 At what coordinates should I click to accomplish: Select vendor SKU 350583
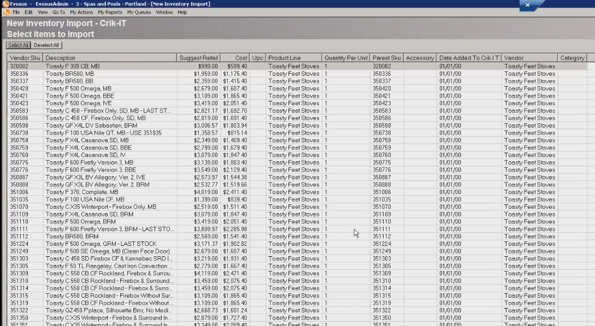tap(19, 111)
